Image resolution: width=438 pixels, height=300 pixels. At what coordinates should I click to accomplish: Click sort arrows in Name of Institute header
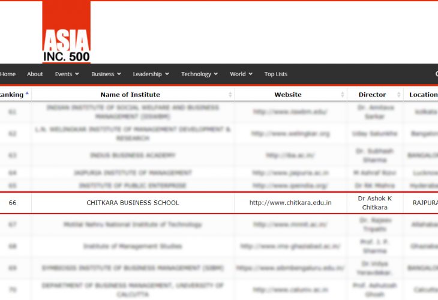[x=230, y=95]
